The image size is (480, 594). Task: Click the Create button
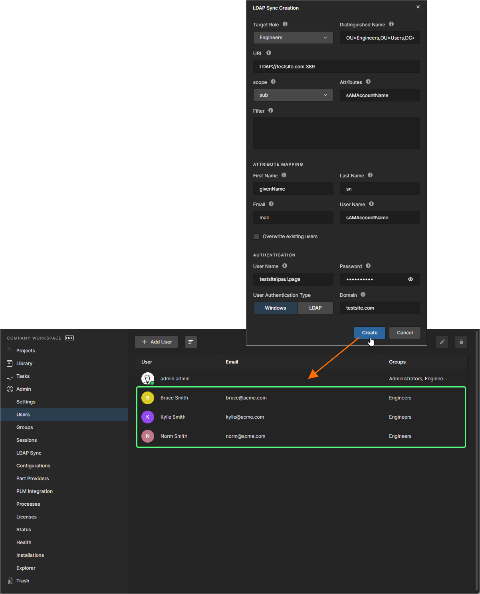(369, 332)
